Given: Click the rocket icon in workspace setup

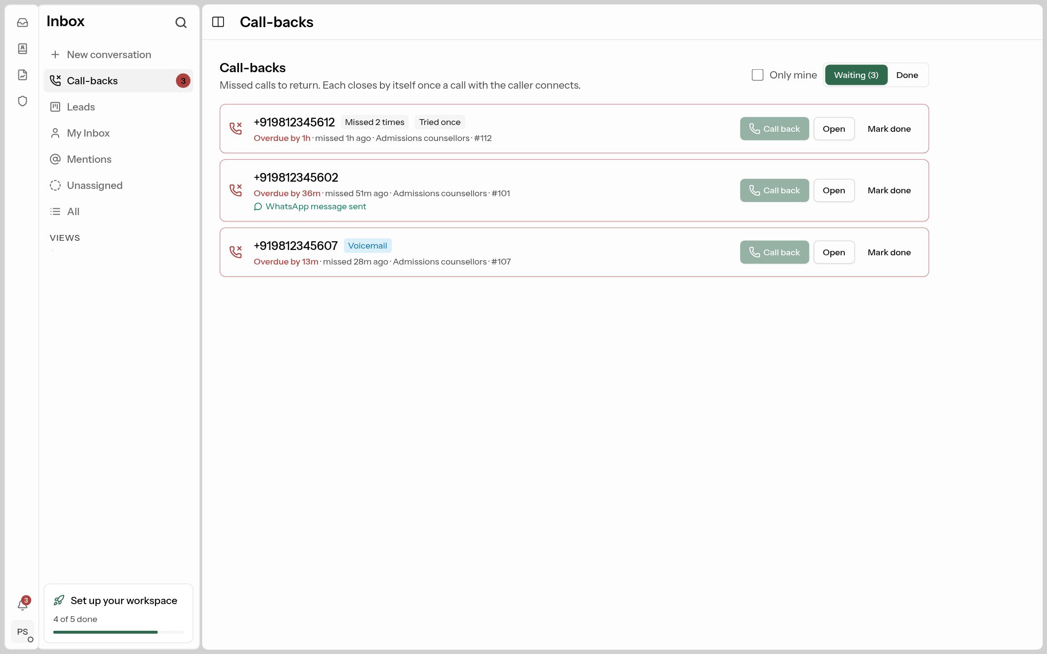Looking at the screenshot, I should [x=59, y=600].
